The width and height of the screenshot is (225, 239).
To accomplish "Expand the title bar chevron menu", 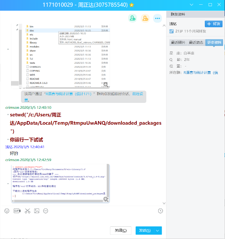I will point(191,5).
